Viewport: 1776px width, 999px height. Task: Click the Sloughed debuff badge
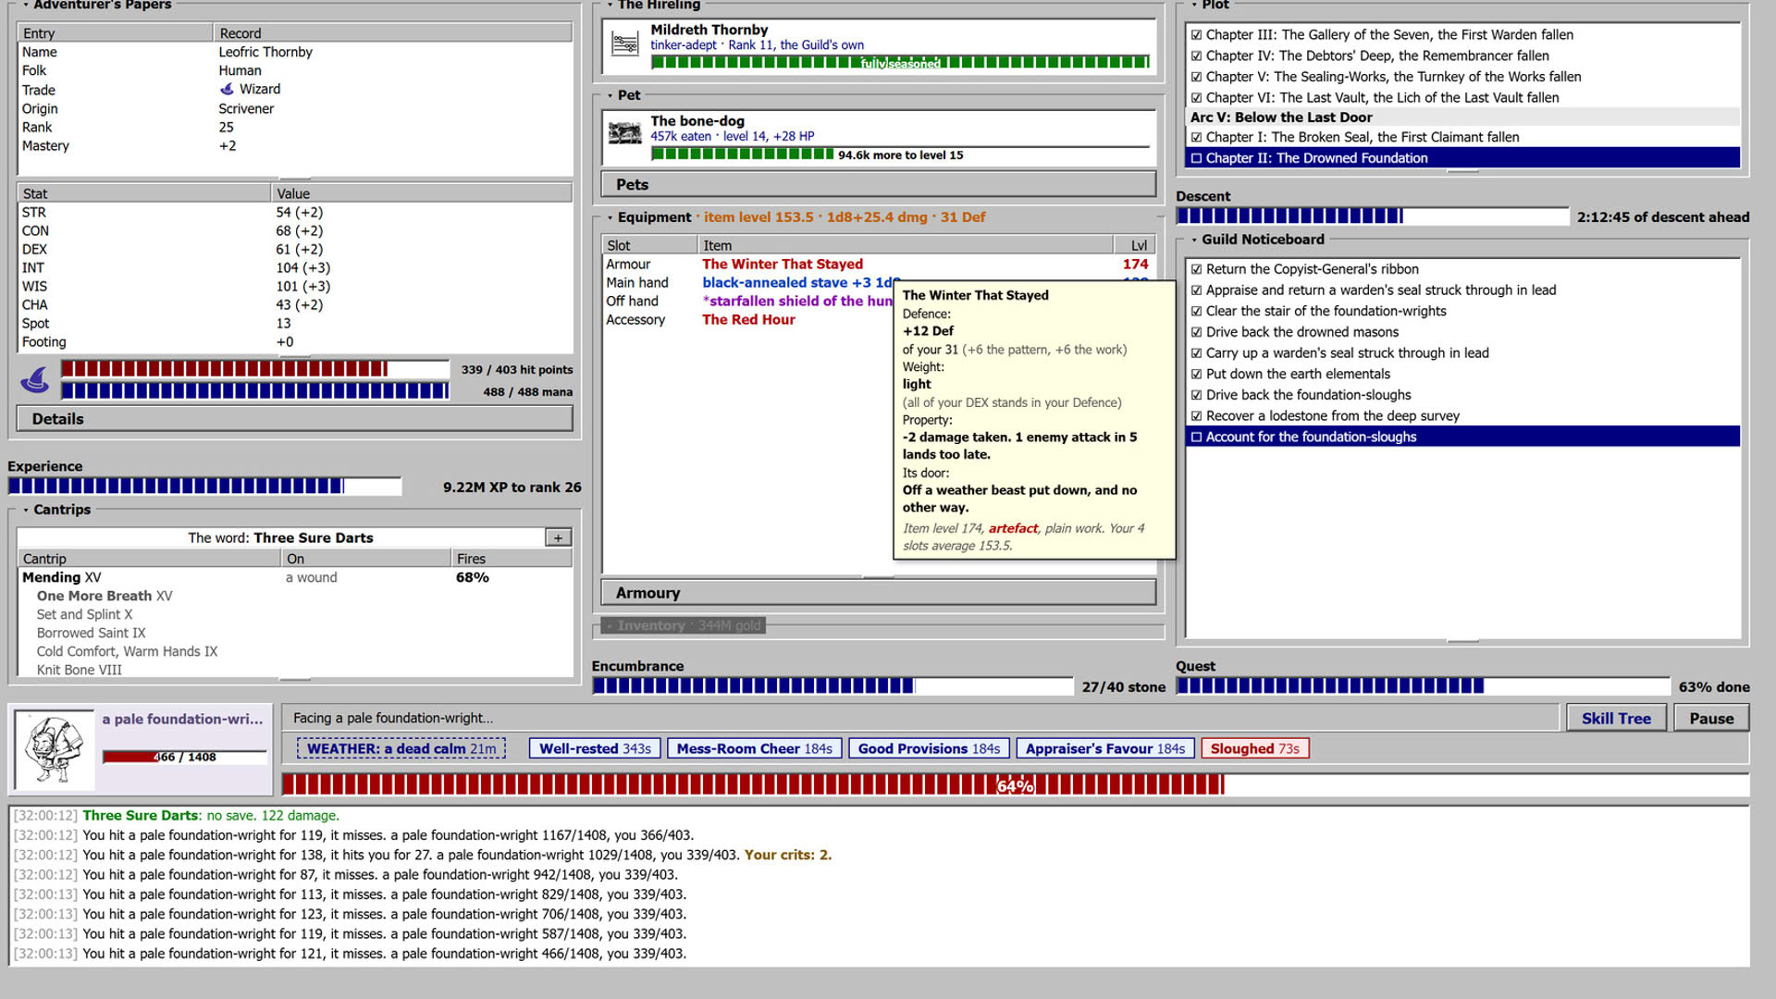pos(1254,748)
